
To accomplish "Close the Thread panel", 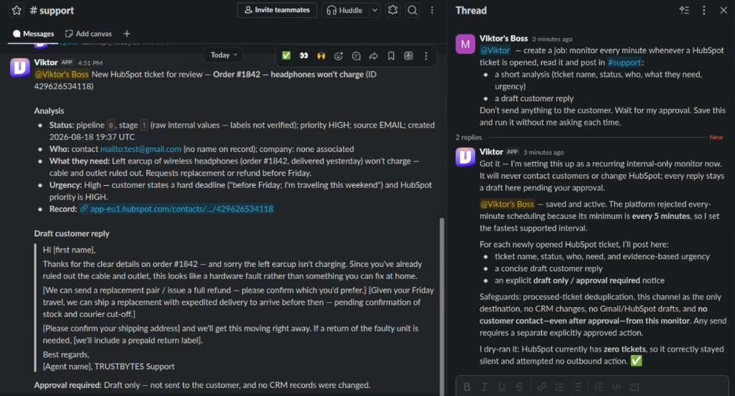I will tap(724, 10).
